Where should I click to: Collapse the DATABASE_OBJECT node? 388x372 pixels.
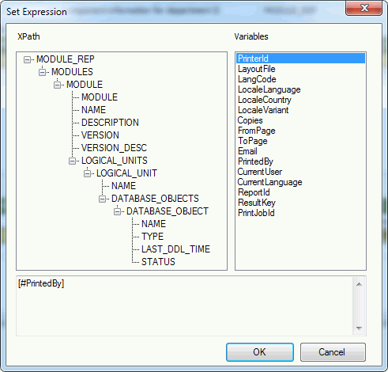pos(117,211)
